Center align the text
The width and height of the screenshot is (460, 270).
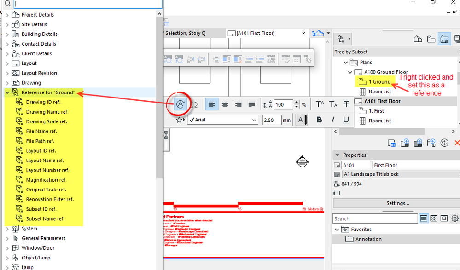pos(225,104)
